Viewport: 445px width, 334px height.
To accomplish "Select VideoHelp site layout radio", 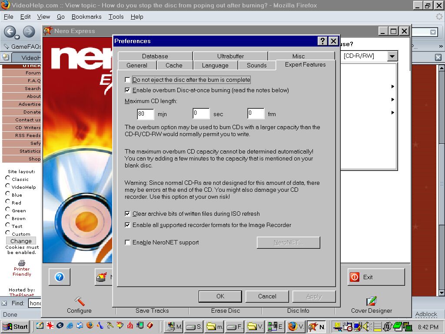I will 8,186.
